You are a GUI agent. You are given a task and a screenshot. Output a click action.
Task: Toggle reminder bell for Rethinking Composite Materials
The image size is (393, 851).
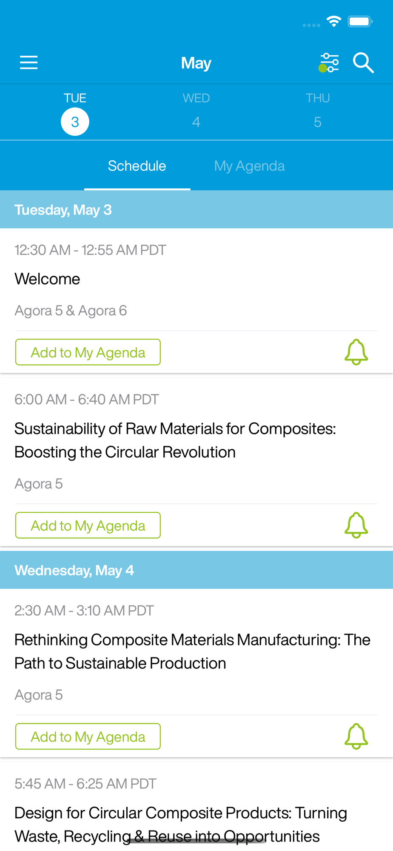[356, 736]
